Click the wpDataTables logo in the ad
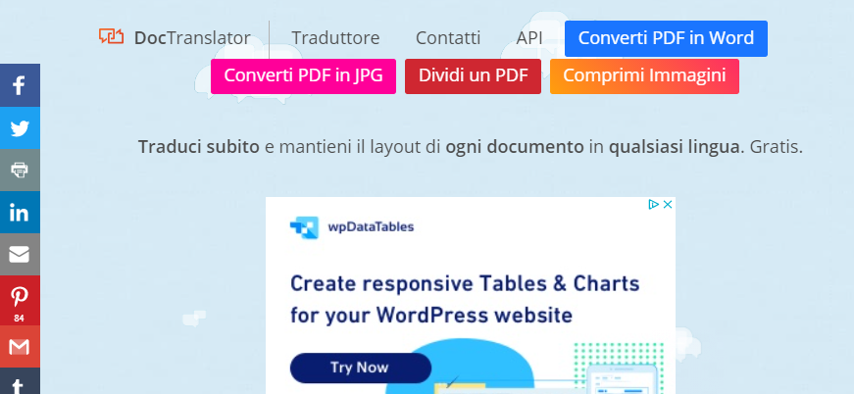Viewport: 854px width, 394px height. (x=352, y=227)
